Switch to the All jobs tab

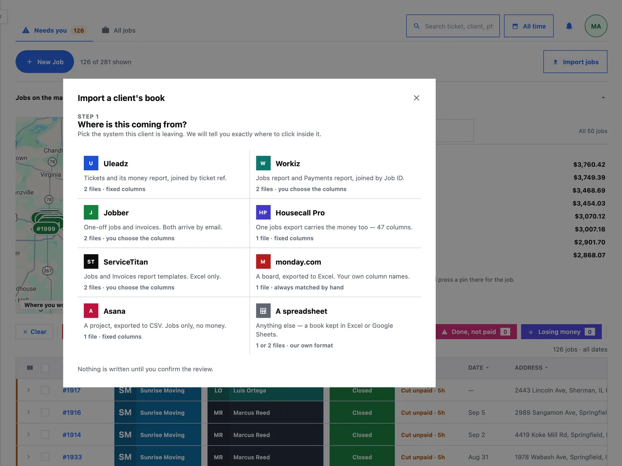[x=119, y=30]
